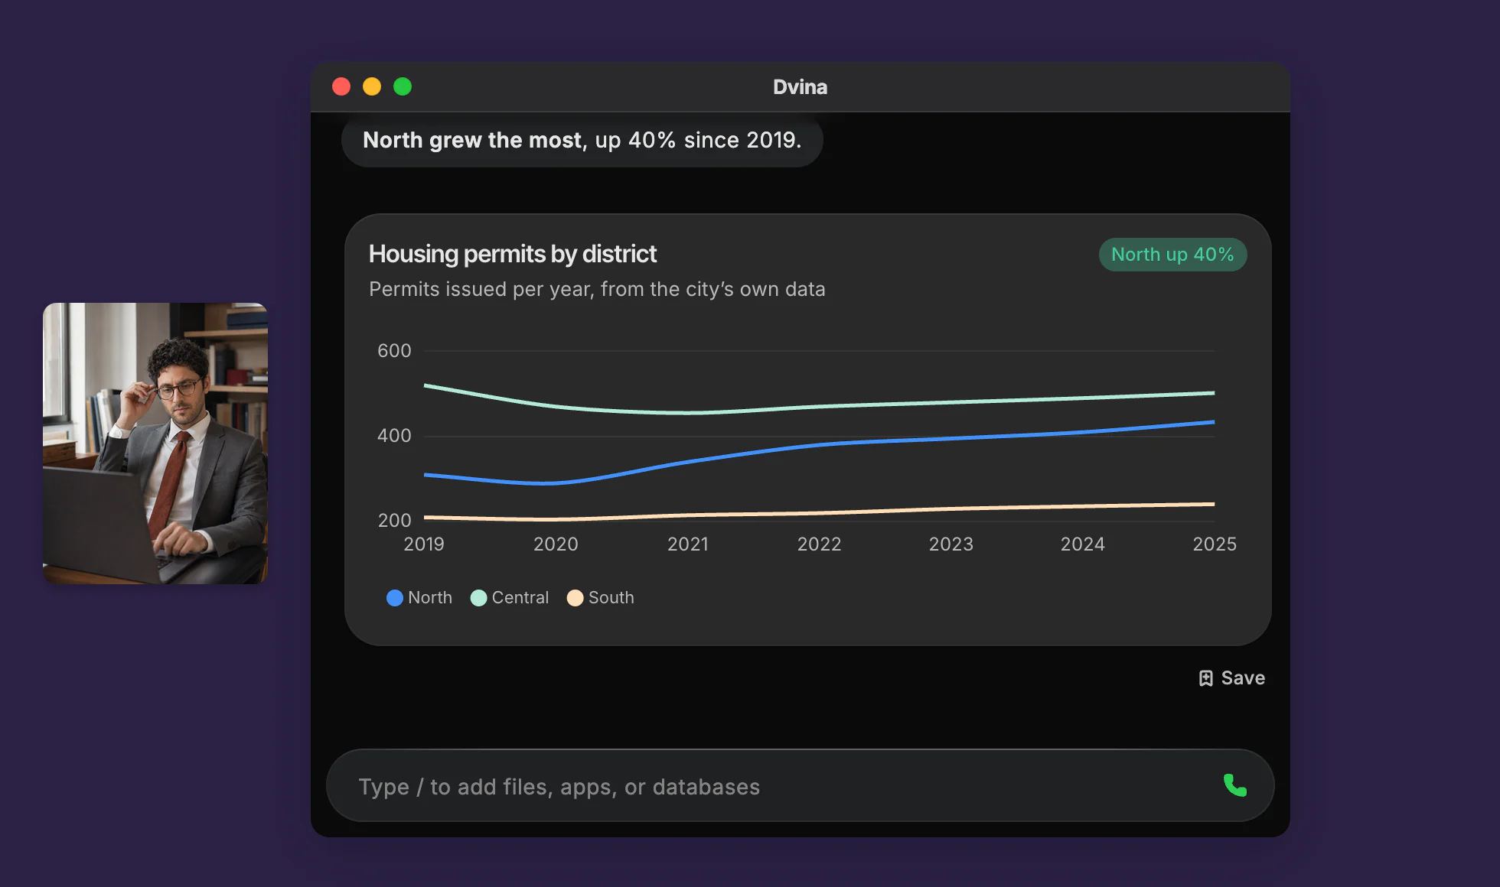1500x887 pixels.
Task: Click the green zoom window button
Action: click(x=403, y=86)
